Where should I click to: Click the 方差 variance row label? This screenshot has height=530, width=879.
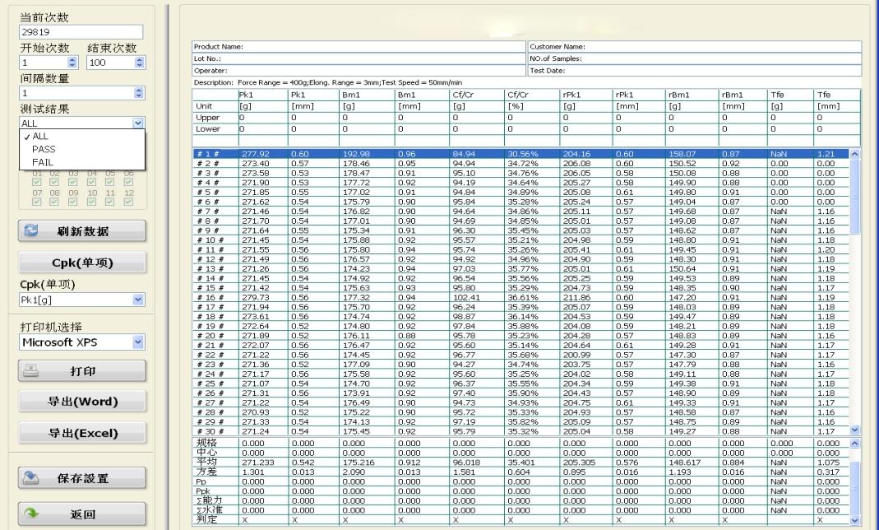206,472
